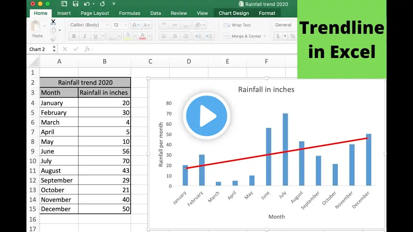Screen dimensions: 413x232
Task: Click the Name Box stepper arrows
Action: click(54, 49)
